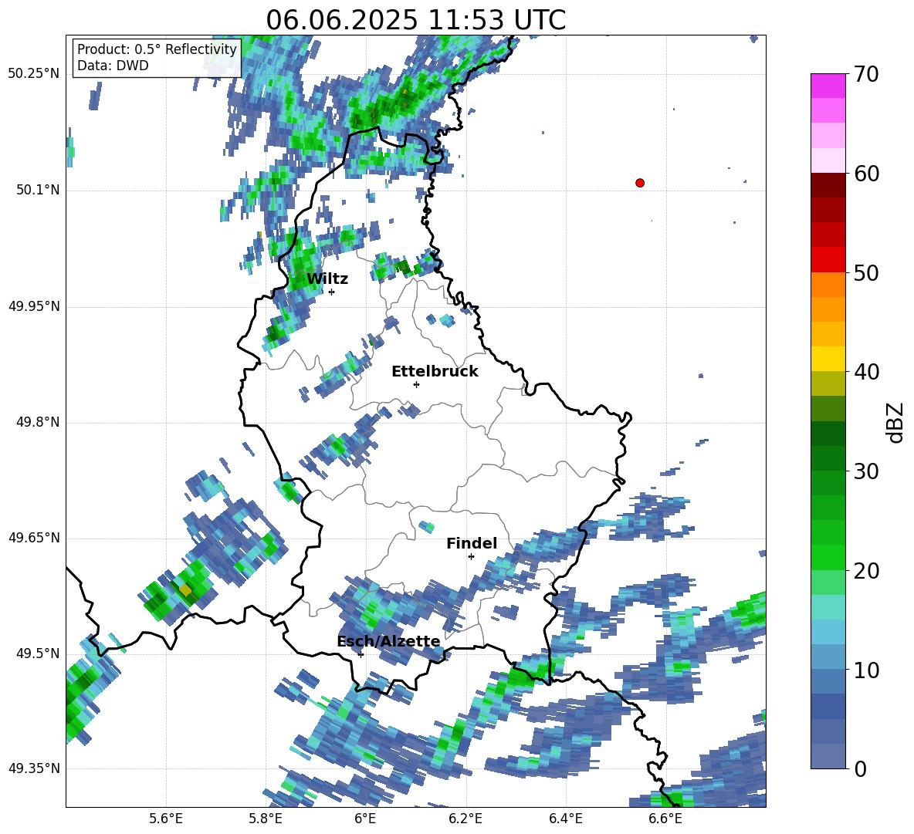Click the 49.5°N latitude label

[x=38, y=653]
